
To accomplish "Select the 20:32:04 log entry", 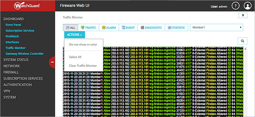I will 153,114.
